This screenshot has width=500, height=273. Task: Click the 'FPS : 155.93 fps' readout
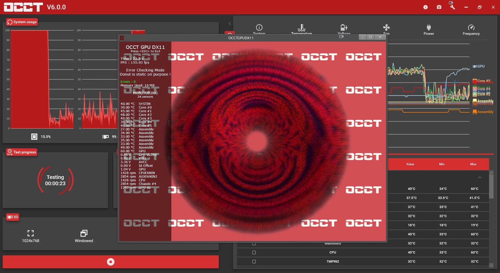coord(135,63)
